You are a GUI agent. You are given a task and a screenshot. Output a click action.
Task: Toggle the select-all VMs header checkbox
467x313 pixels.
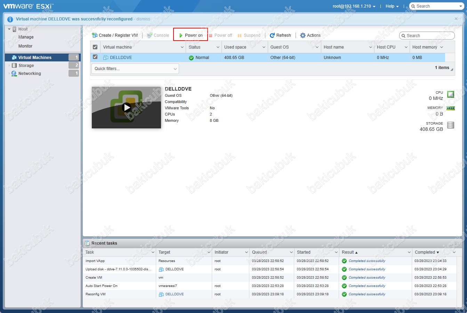pos(95,47)
